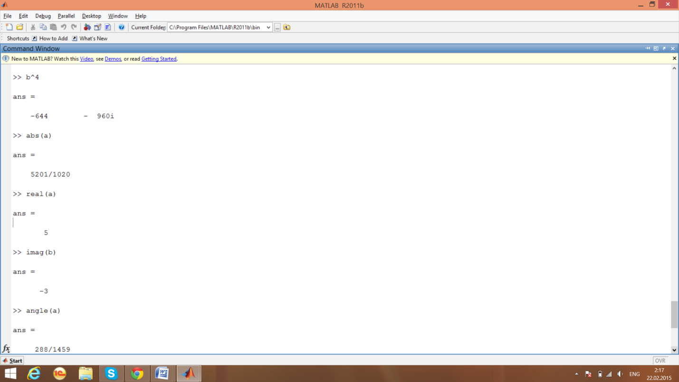Maximize the Command Window panel
The width and height of the screenshot is (679, 382).
(656, 48)
